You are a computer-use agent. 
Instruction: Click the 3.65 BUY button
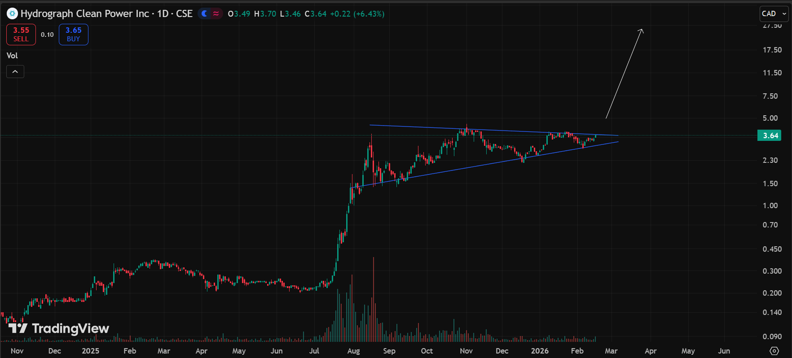[74, 35]
